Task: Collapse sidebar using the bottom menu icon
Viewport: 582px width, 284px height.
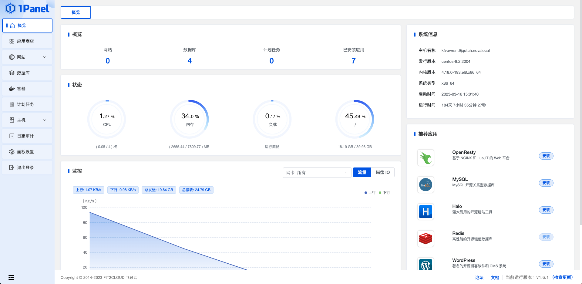Action: coord(11,277)
